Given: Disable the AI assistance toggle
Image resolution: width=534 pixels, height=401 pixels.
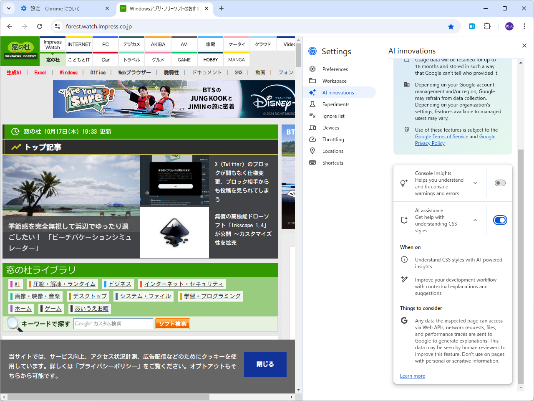Looking at the screenshot, I should [500, 220].
